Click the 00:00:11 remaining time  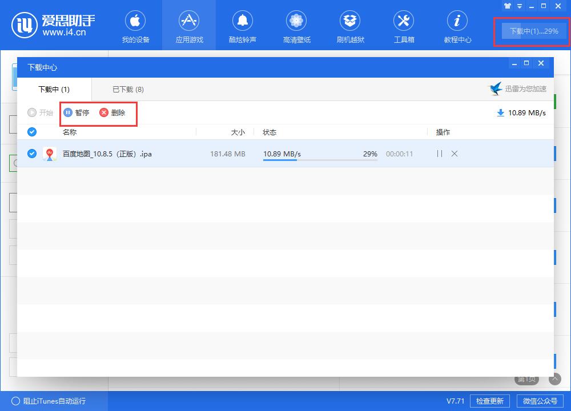click(x=400, y=154)
